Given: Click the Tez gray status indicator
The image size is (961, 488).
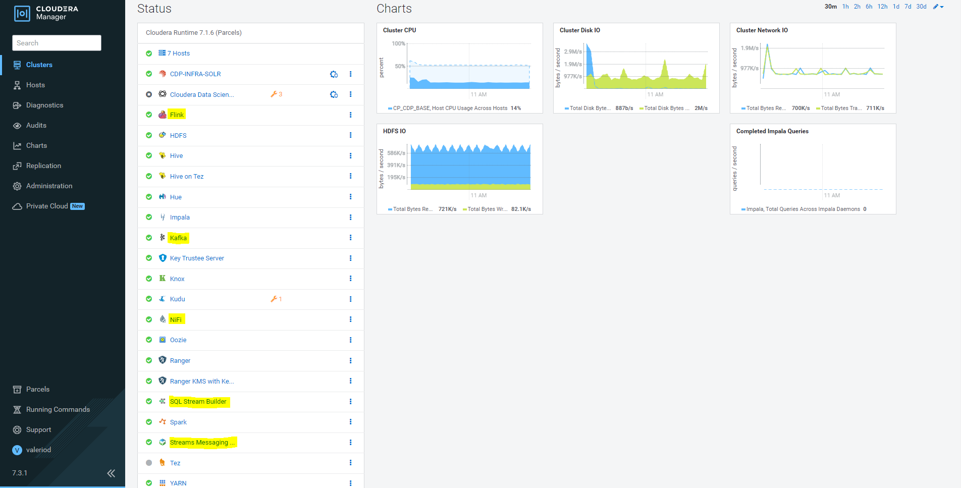Looking at the screenshot, I should coord(149,463).
